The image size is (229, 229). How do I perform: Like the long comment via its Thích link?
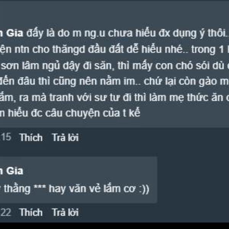[x=31, y=137]
